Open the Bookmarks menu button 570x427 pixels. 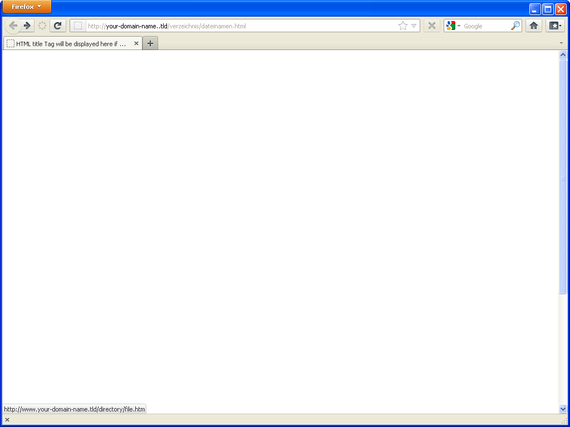pyautogui.click(x=555, y=26)
